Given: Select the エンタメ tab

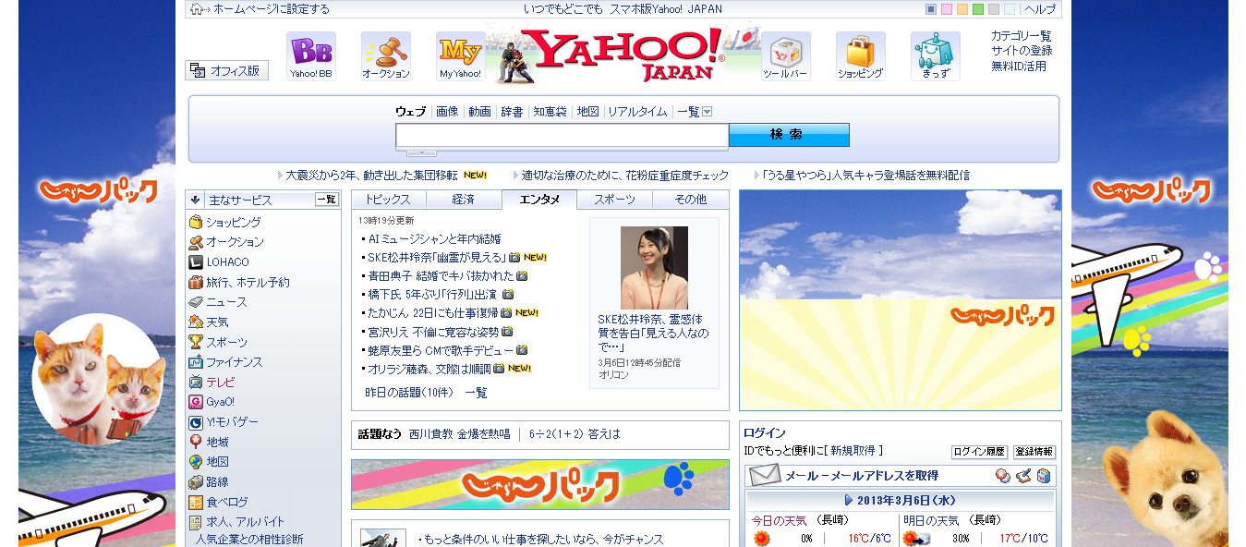Looking at the screenshot, I should [x=539, y=200].
